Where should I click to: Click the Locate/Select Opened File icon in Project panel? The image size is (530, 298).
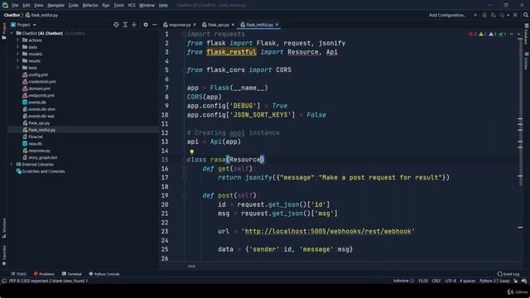click(116, 25)
